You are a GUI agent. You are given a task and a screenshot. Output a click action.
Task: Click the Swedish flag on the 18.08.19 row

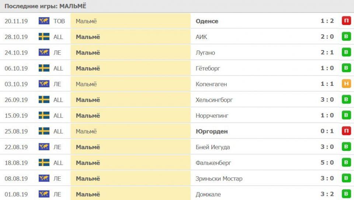[44, 162]
